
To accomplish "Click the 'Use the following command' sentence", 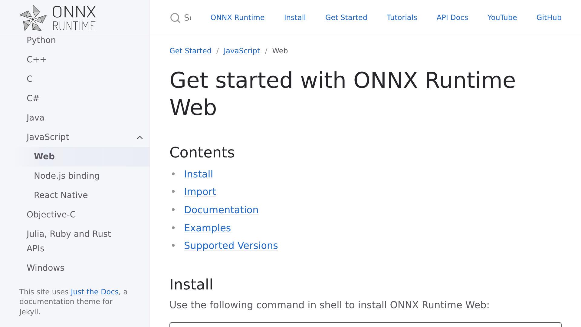I will point(330,305).
